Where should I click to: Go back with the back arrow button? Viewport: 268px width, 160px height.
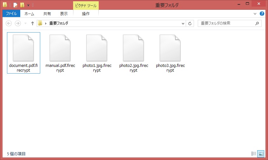[x=9, y=23]
